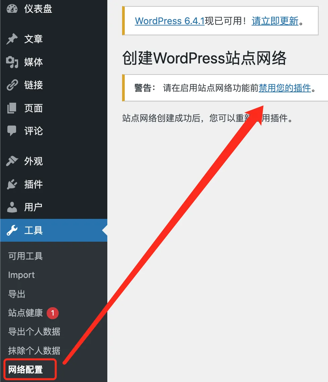This screenshot has height=382, width=328.
Task: Click the plug icon beside 插件
Action: [12, 184]
